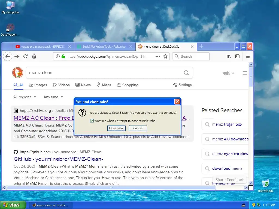Click the security shield tray icon
This screenshot has height=209, width=279.
tap(254, 205)
